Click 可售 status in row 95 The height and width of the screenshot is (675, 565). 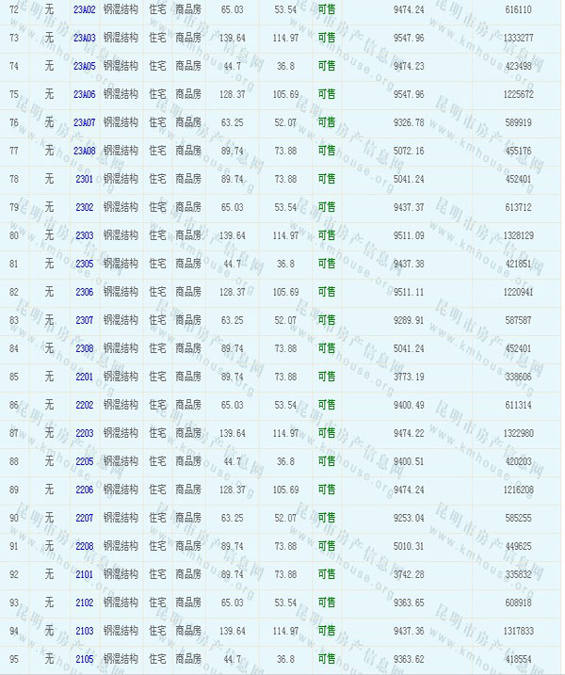tap(327, 659)
